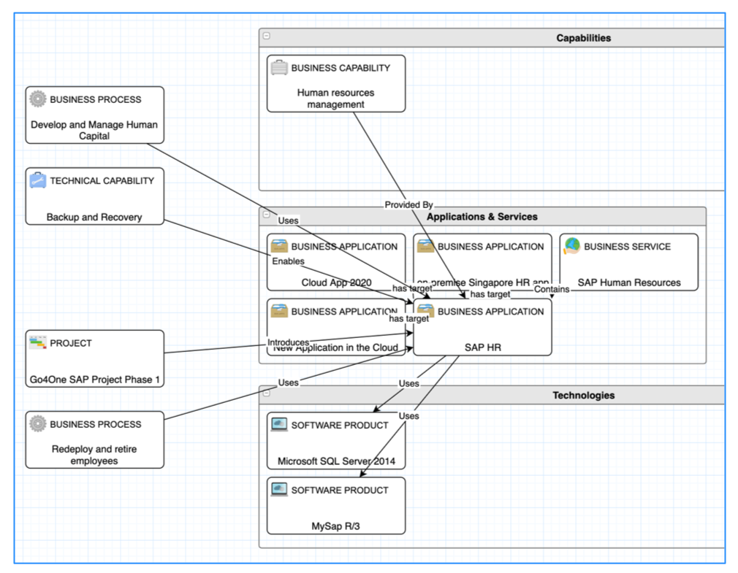Click the gear icon of Develop and Manage Human Capital

point(38,99)
